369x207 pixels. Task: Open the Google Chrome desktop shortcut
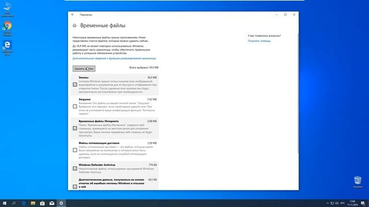pyautogui.click(x=7, y=29)
